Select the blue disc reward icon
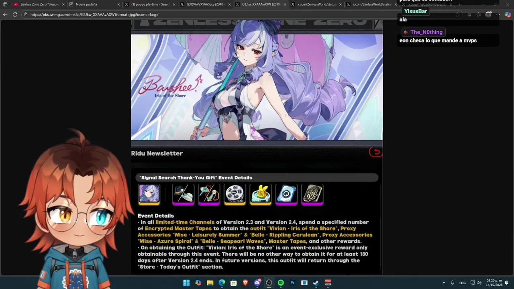Viewport: 514px width, 289px height. point(286,194)
